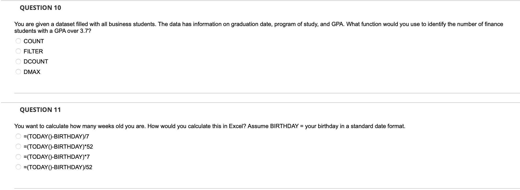This screenshot has height=190, width=520.
Task: Pick the DCOUNT radio button
Action: pos(18,62)
